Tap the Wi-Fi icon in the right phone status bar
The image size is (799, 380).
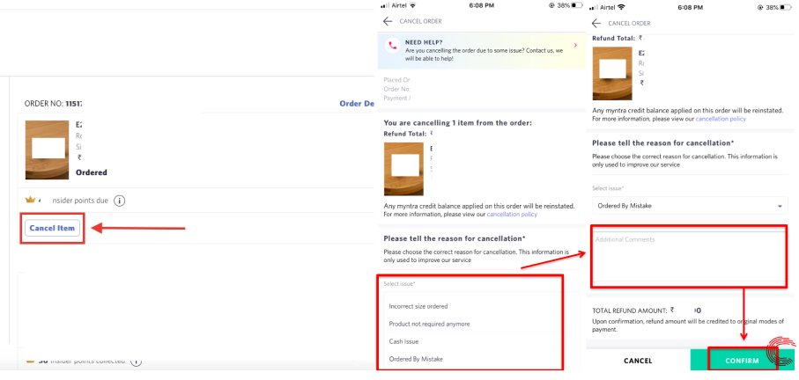coord(622,7)
